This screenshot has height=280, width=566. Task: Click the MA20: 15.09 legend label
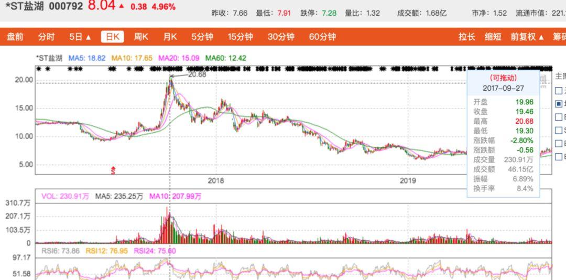coord(179,58)
